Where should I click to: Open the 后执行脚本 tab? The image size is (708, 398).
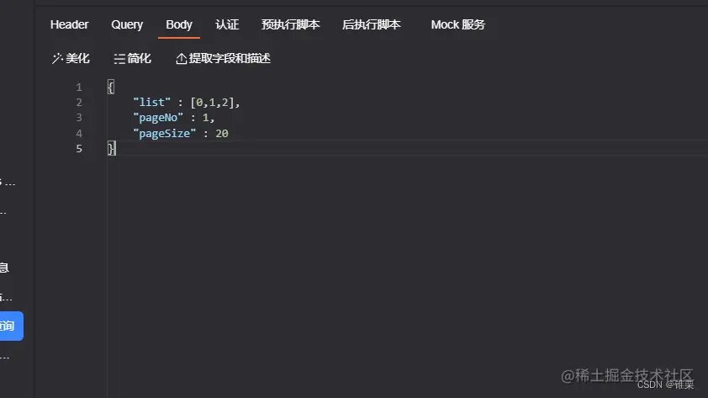(371, 24)
